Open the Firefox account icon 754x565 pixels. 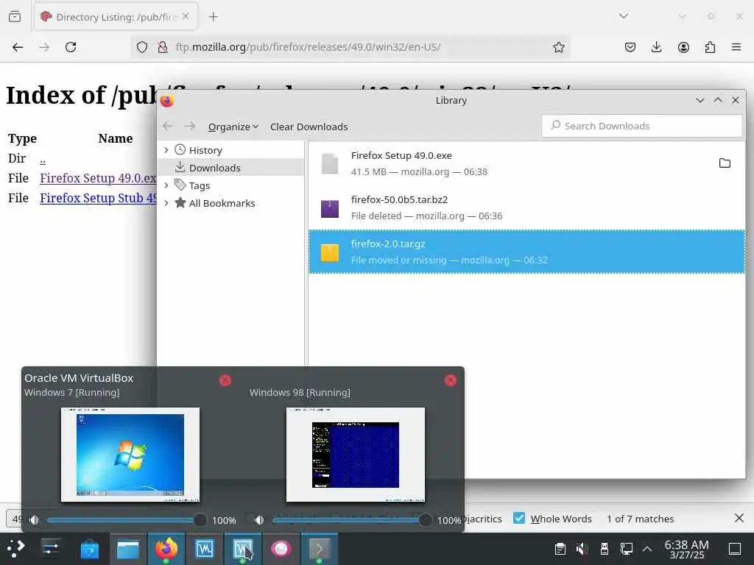[x=683, y=47]
